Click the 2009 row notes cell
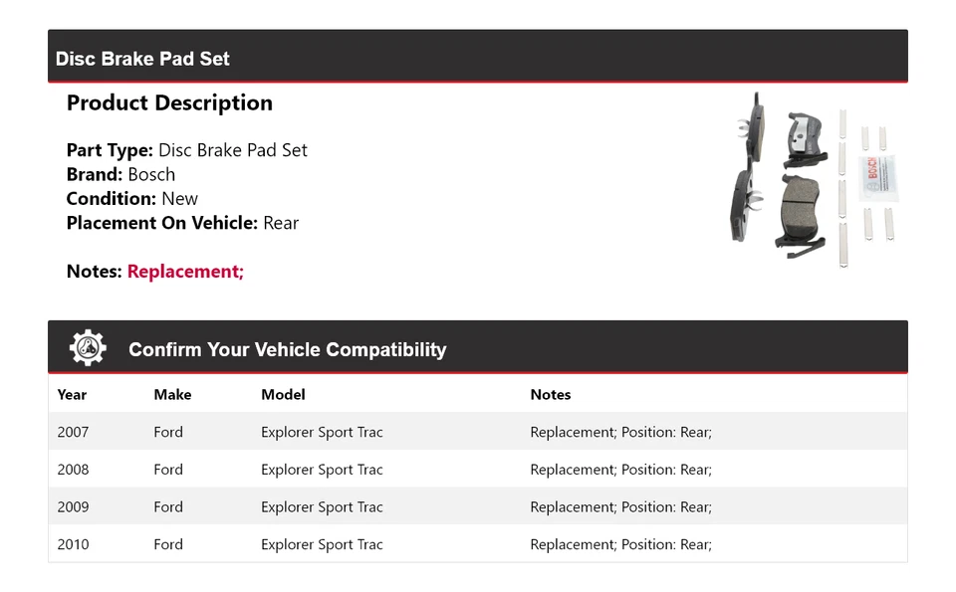Image resolution: width=956 pixels, height=592 pixels. pyautogui.click(x=620, y=506)
